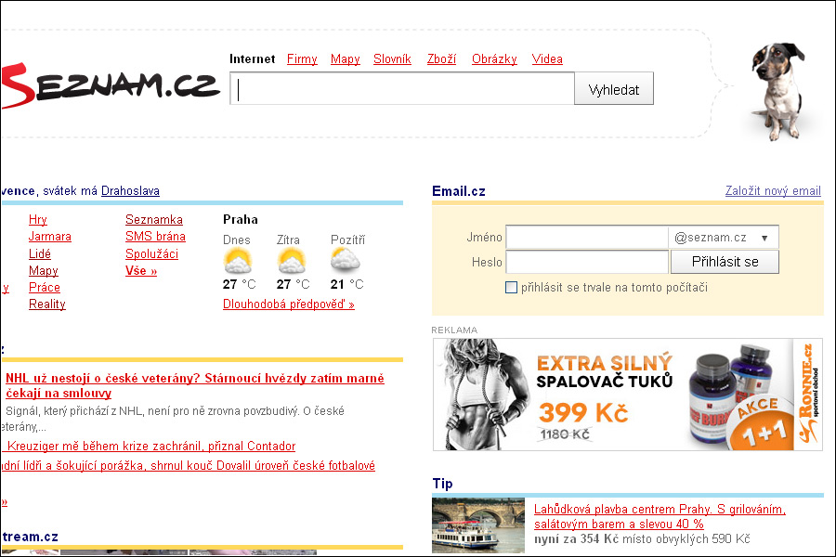The image size is (836, 557).
Task: Switch to the Mapy search tab
Action: (x=345, y=59)
